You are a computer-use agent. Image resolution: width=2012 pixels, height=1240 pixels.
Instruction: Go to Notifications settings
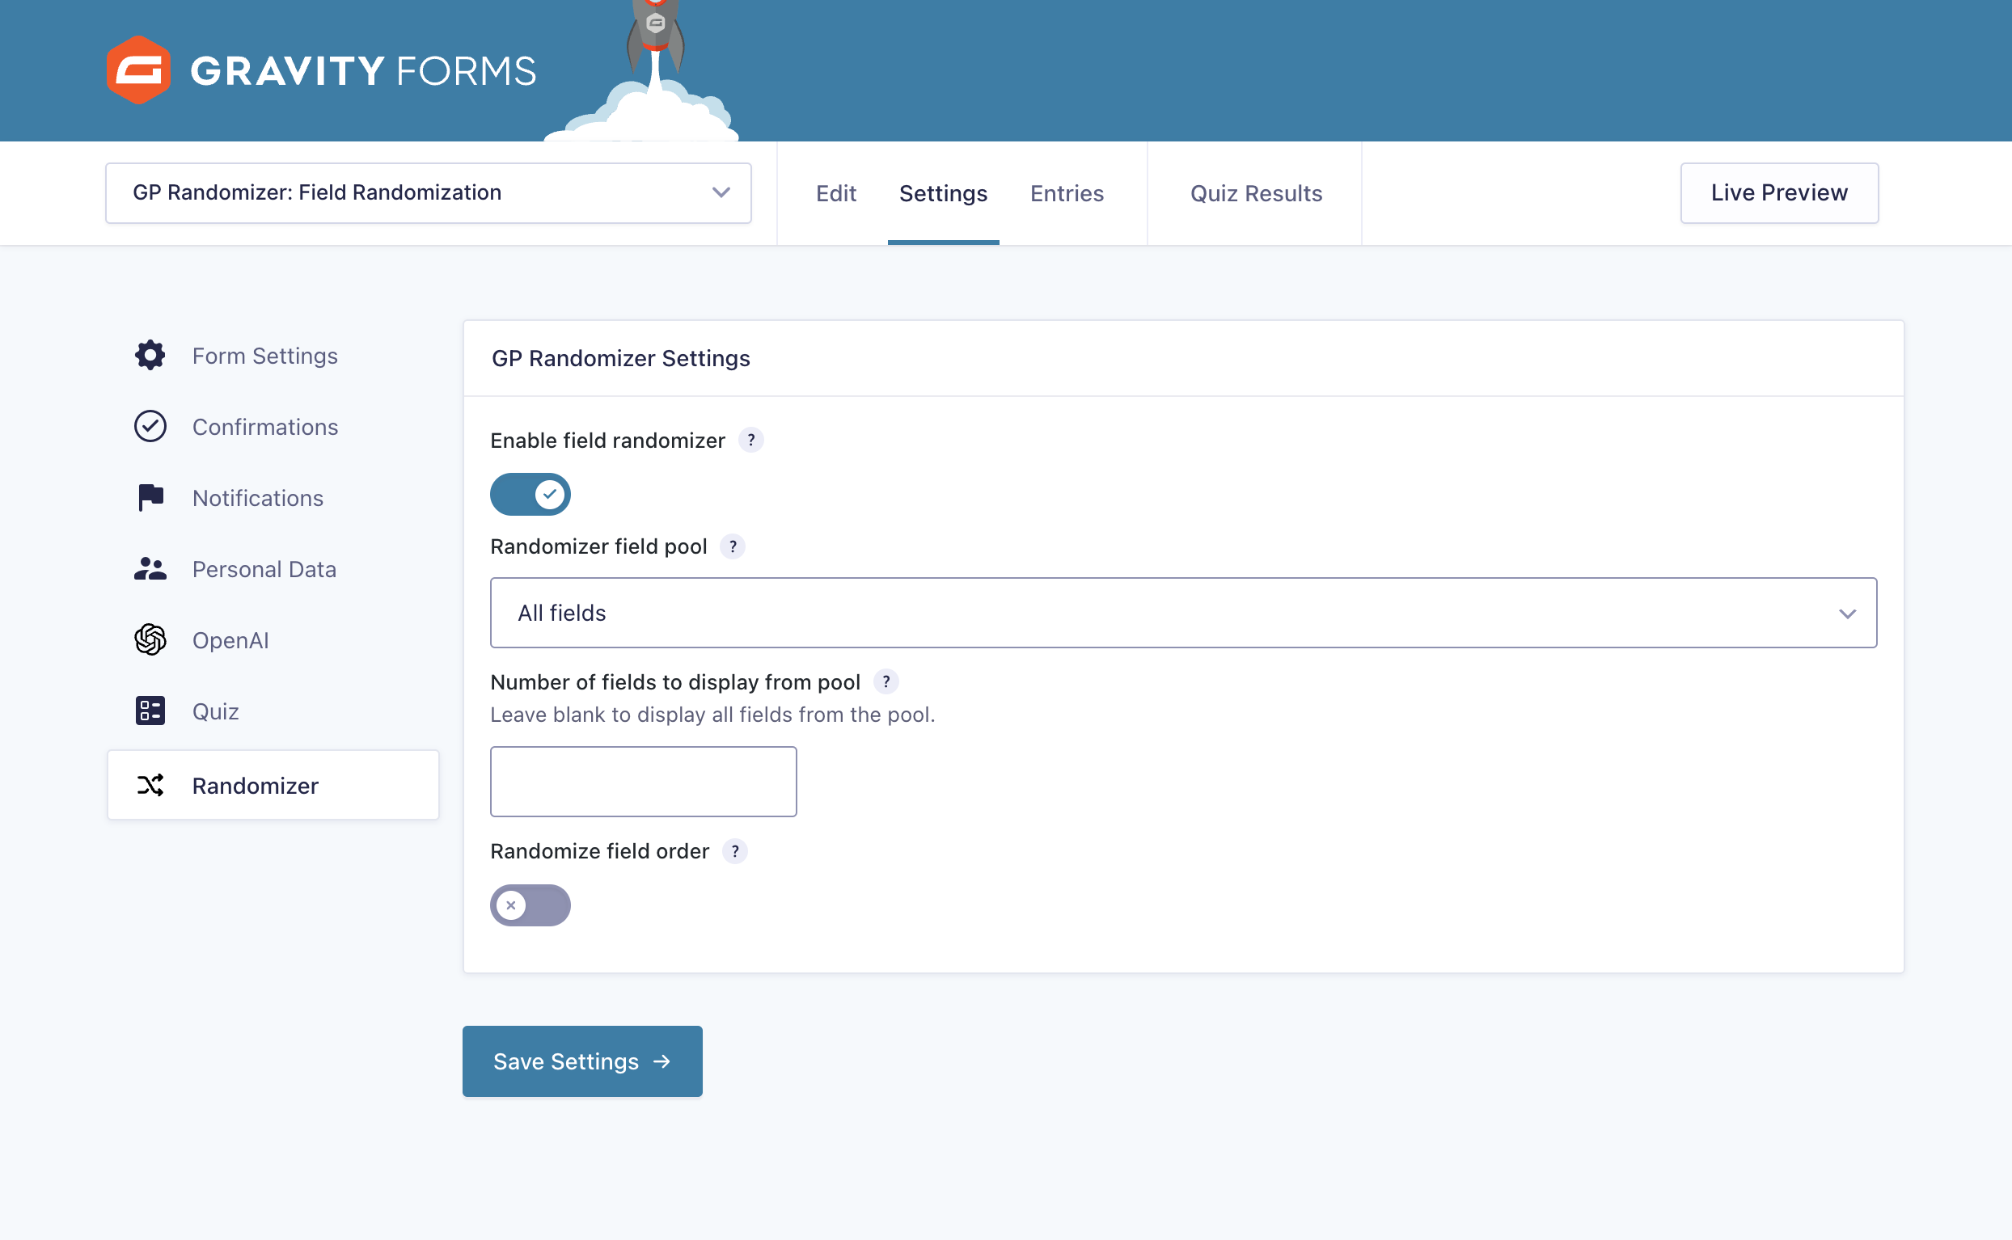tap(273, 498)
